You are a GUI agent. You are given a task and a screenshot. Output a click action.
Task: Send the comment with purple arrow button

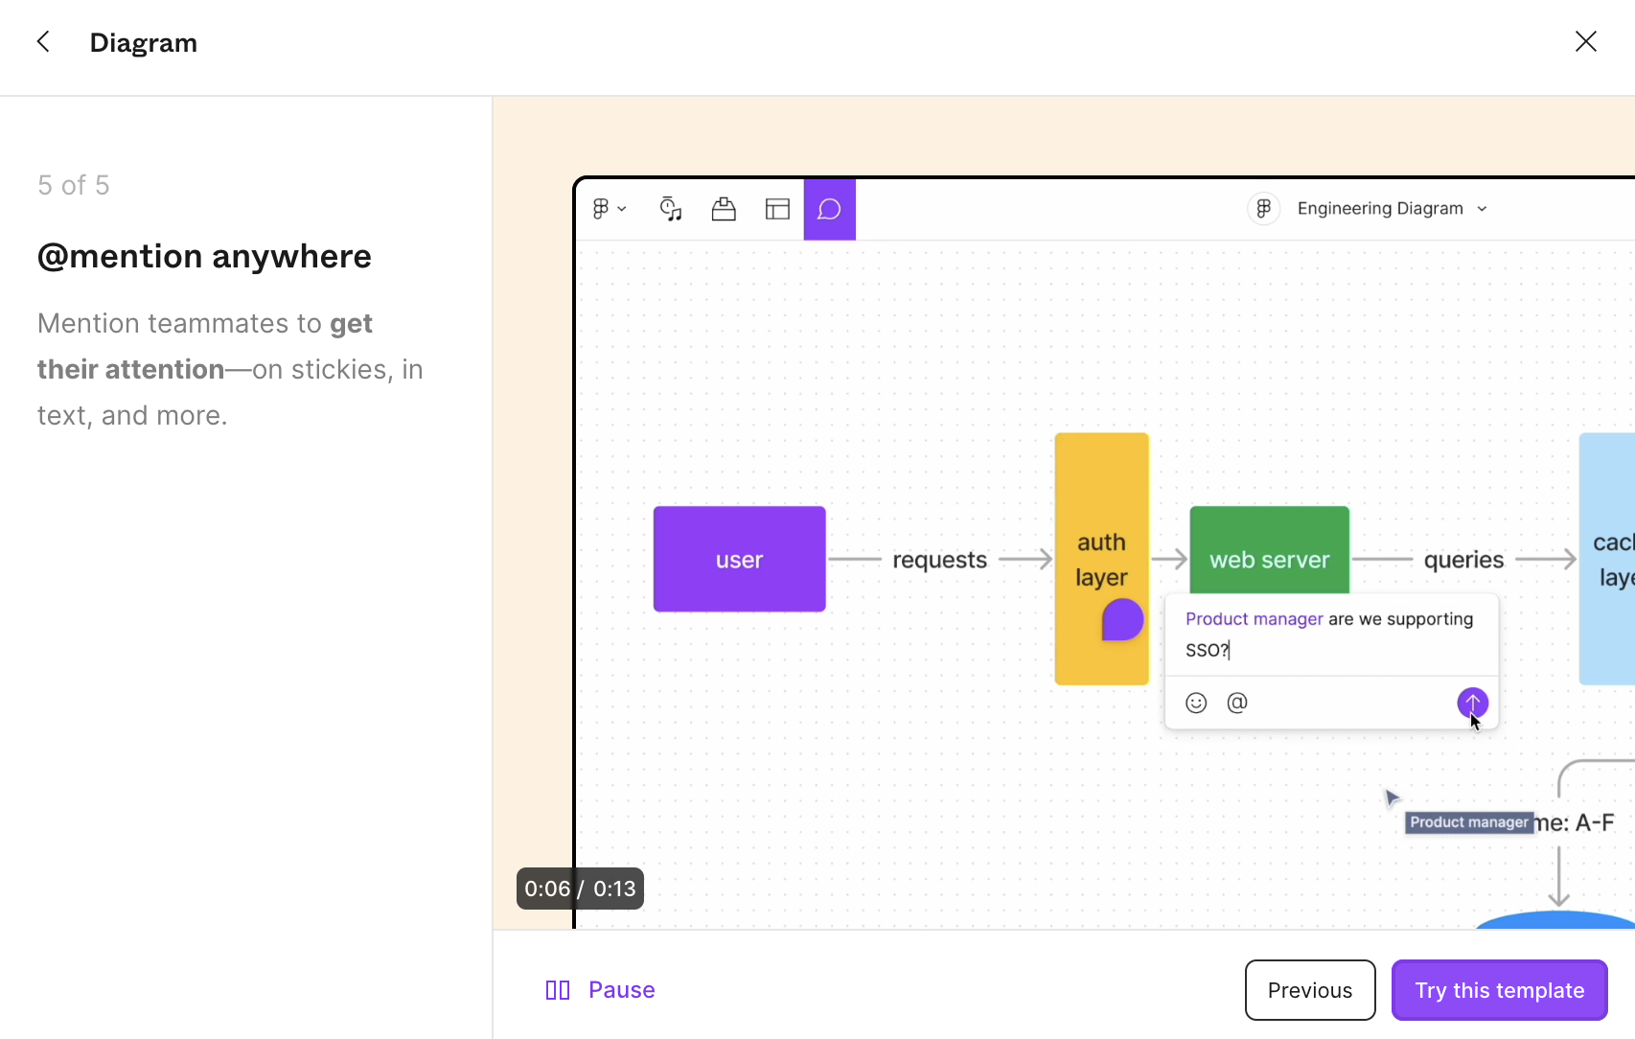pos(1472,704)
